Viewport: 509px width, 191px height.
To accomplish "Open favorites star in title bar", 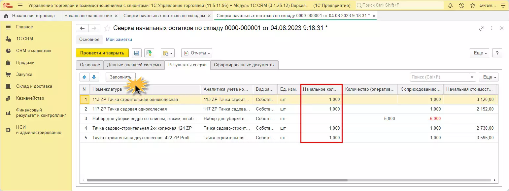I will point(472,5).
